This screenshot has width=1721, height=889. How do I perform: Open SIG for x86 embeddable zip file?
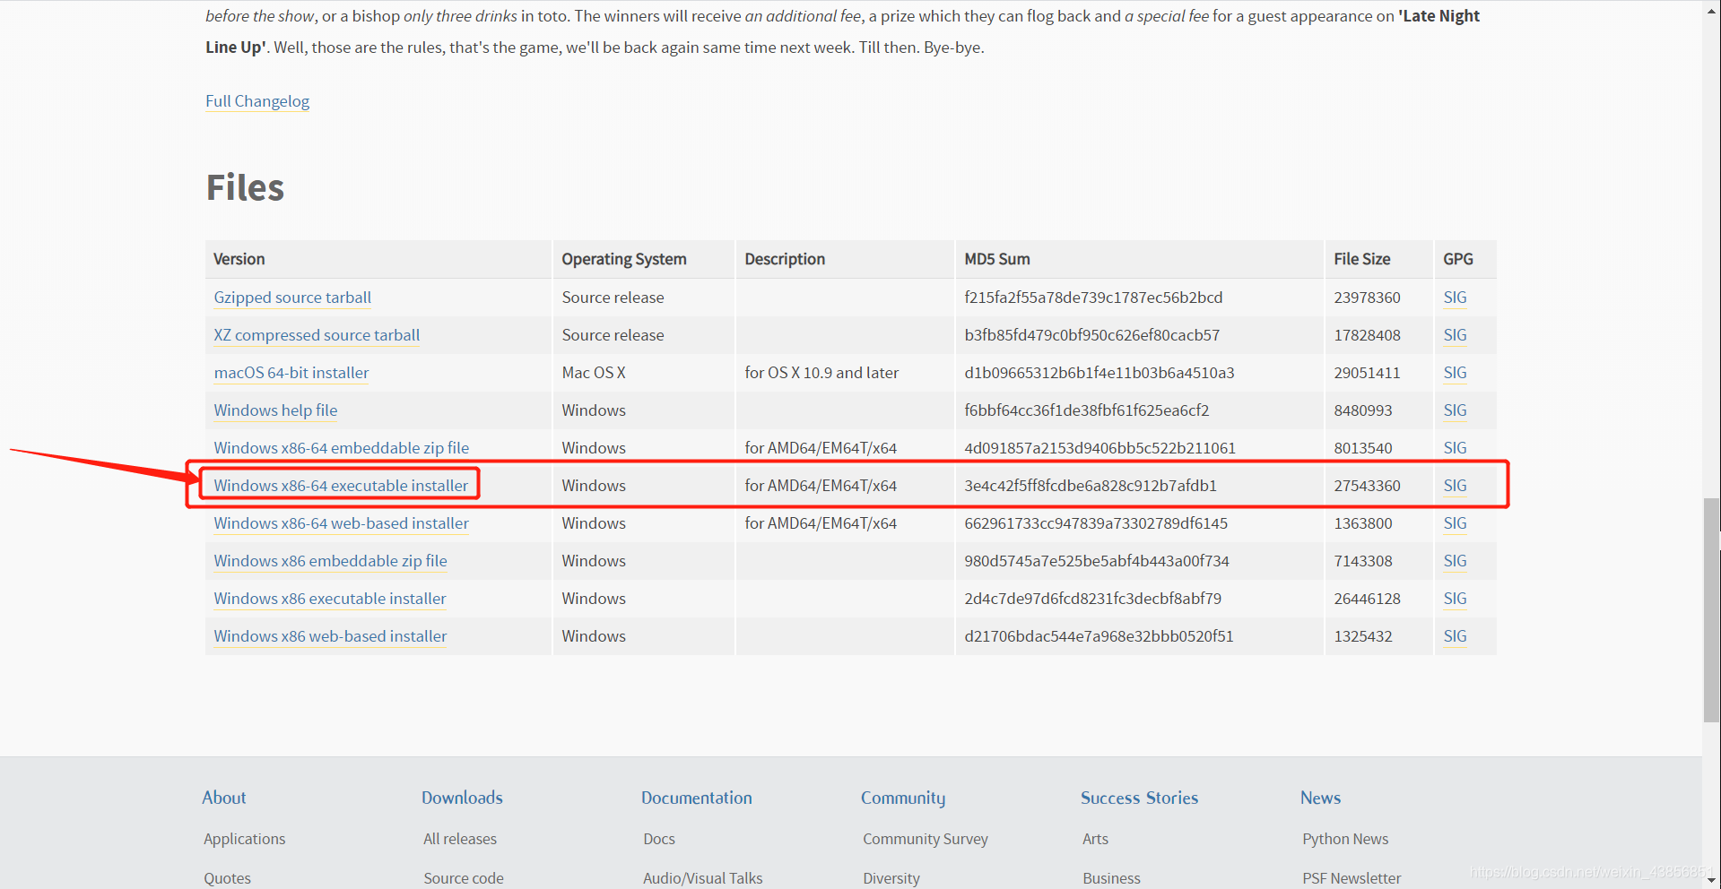1455,561
